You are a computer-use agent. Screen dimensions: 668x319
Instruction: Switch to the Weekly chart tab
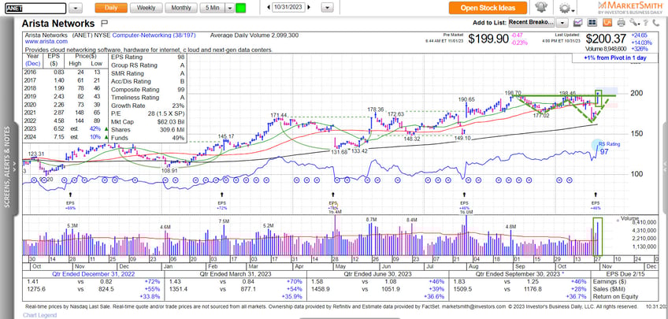(146, 8)
